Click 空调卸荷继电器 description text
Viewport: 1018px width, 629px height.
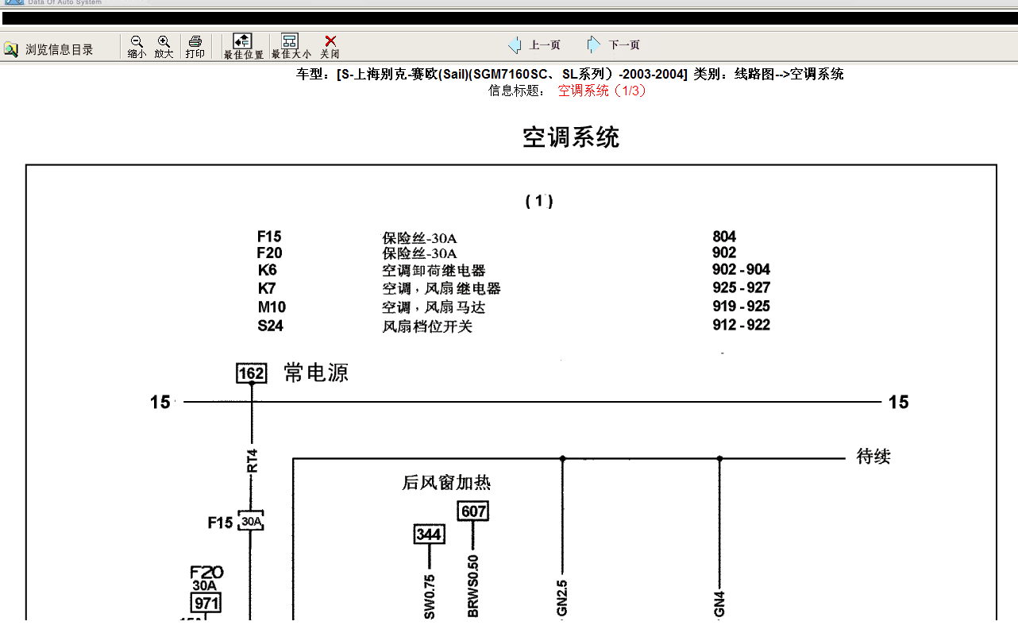coord(434,271)
